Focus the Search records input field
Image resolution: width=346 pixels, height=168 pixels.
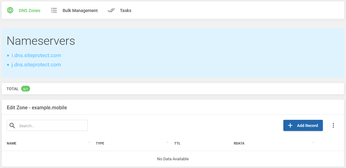coord(51,126)
